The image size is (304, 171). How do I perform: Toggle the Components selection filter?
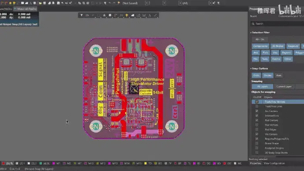260,46
